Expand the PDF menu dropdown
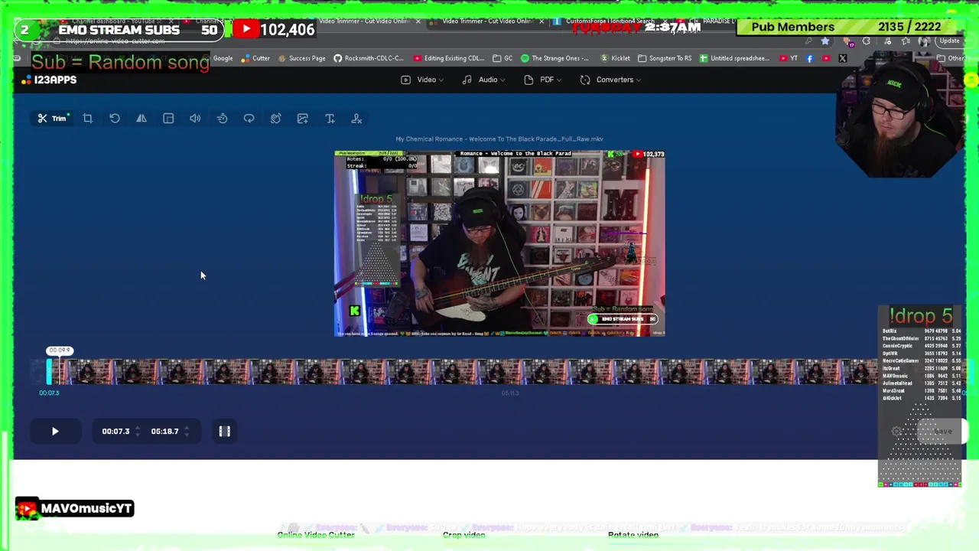The width and height of the screenshot is (979, 551). tap(543, 80)
